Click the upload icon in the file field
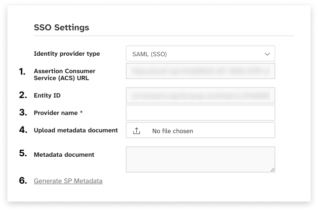Viewport: 318px width, 211px height. click(x=137, y=131)
